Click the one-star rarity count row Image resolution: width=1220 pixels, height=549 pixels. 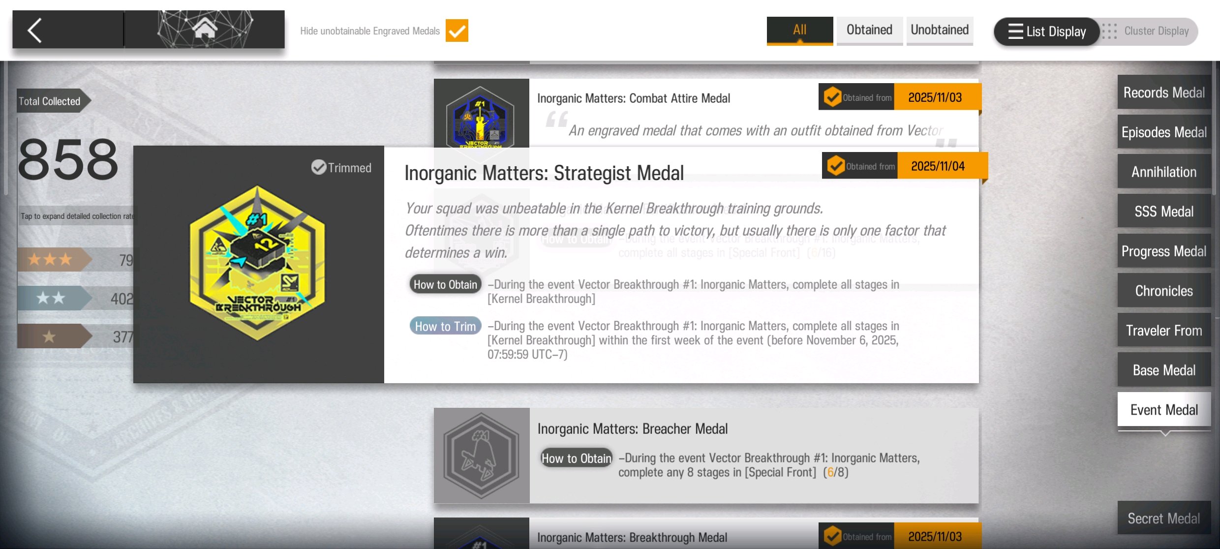click(76, 336)
